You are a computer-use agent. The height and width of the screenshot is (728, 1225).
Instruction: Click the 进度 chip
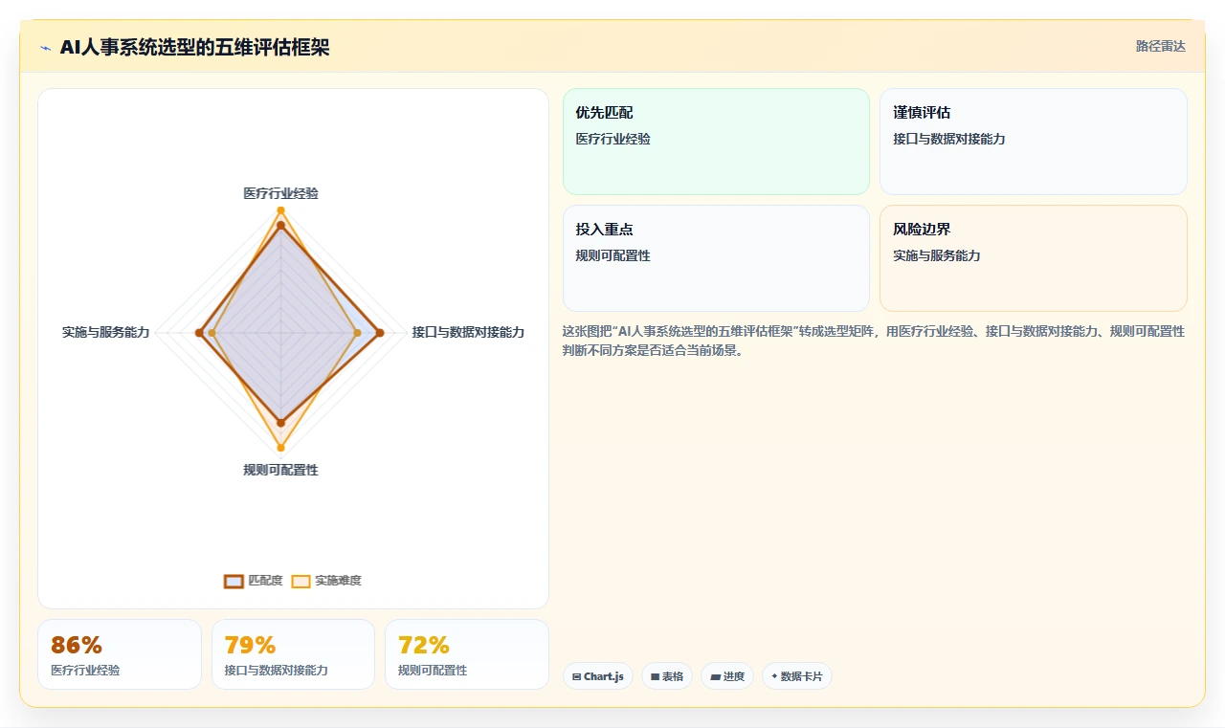coord(727,676)
